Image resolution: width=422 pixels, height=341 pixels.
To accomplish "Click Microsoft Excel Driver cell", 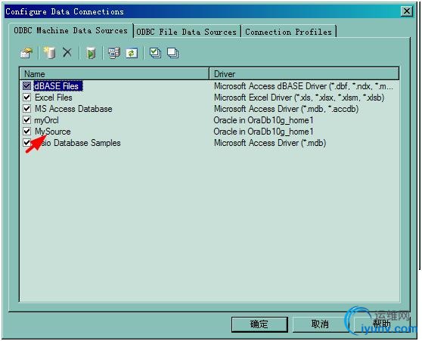I will coord(299,98).
